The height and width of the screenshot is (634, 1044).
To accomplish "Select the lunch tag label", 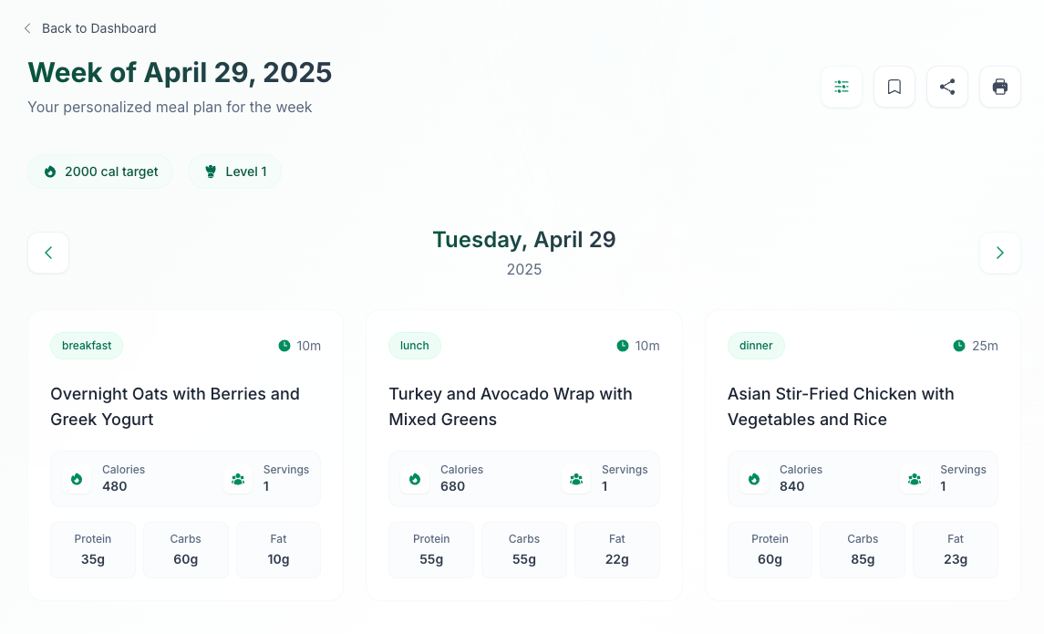I will point(415,346).
